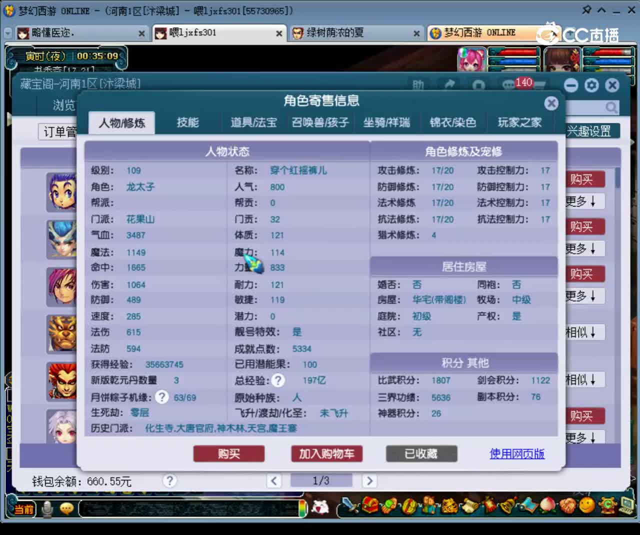Switch to the 锦衣/染色 tab
Screen dimensions: 640x535
click(453, 123)
